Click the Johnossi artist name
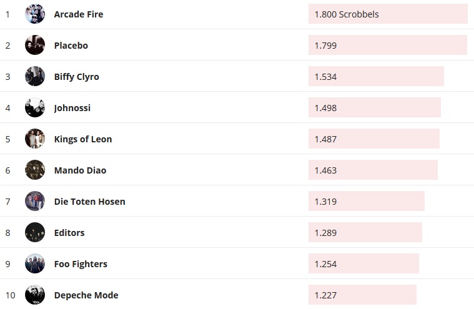This screenshot has width=474, height=309. pyautogui.click(x=72, y=108)
